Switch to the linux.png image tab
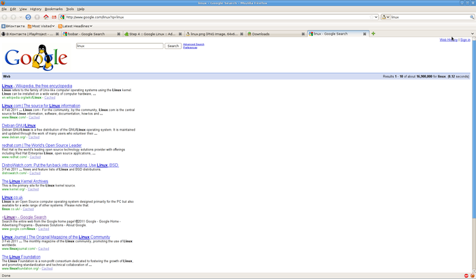Image resolution: width=476 pixels, height=279 pixels. click(215, 34)
